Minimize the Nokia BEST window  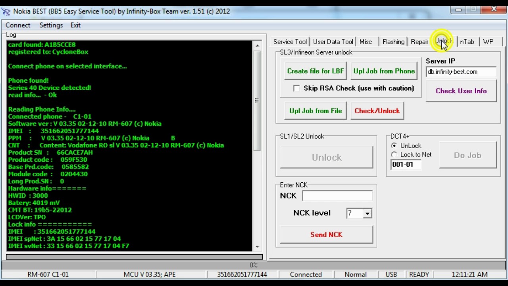pos(458,10)
